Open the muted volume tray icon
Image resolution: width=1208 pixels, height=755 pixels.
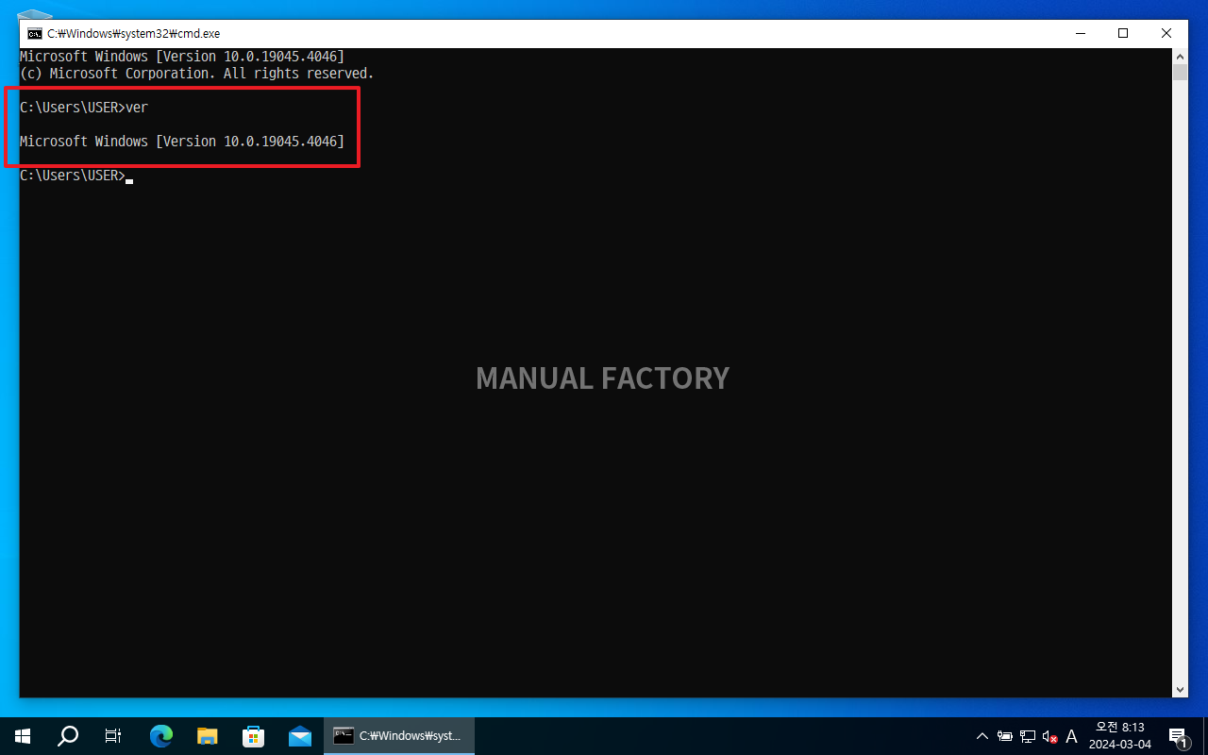[1049, 736]
